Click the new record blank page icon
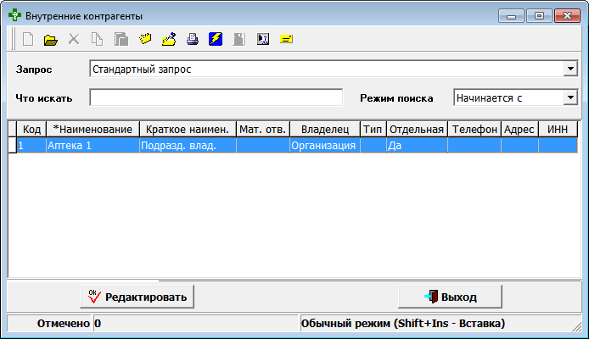This screenshot has width=589, height=339. (x=28, y=39)
